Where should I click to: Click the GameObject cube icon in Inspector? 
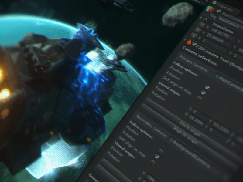pos(210,9)
